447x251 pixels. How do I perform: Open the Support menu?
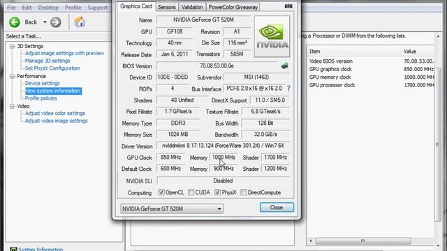tap(98, 8)
